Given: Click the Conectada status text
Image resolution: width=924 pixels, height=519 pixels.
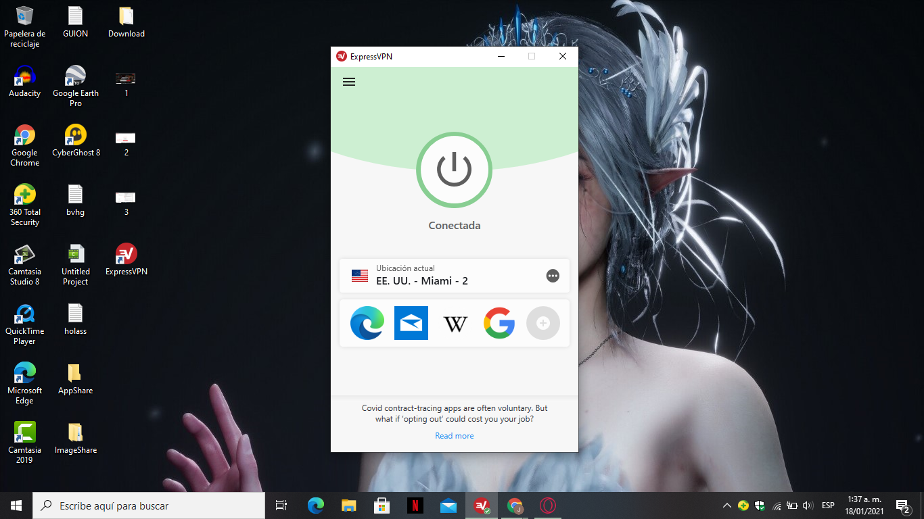Looking at the screenshot, I should click(455, 225).
